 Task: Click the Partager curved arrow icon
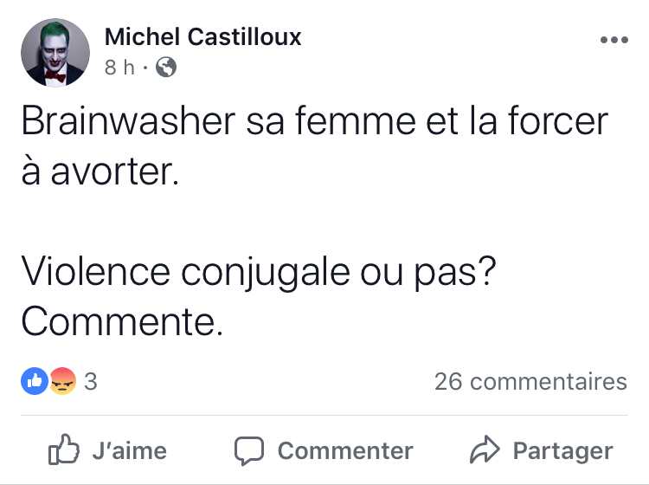coord(485,449)
